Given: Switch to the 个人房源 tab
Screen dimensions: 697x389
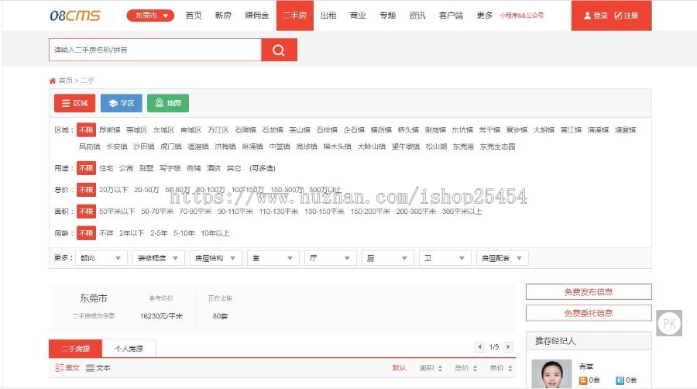Looking at the screenshot, I should (129, 349).
